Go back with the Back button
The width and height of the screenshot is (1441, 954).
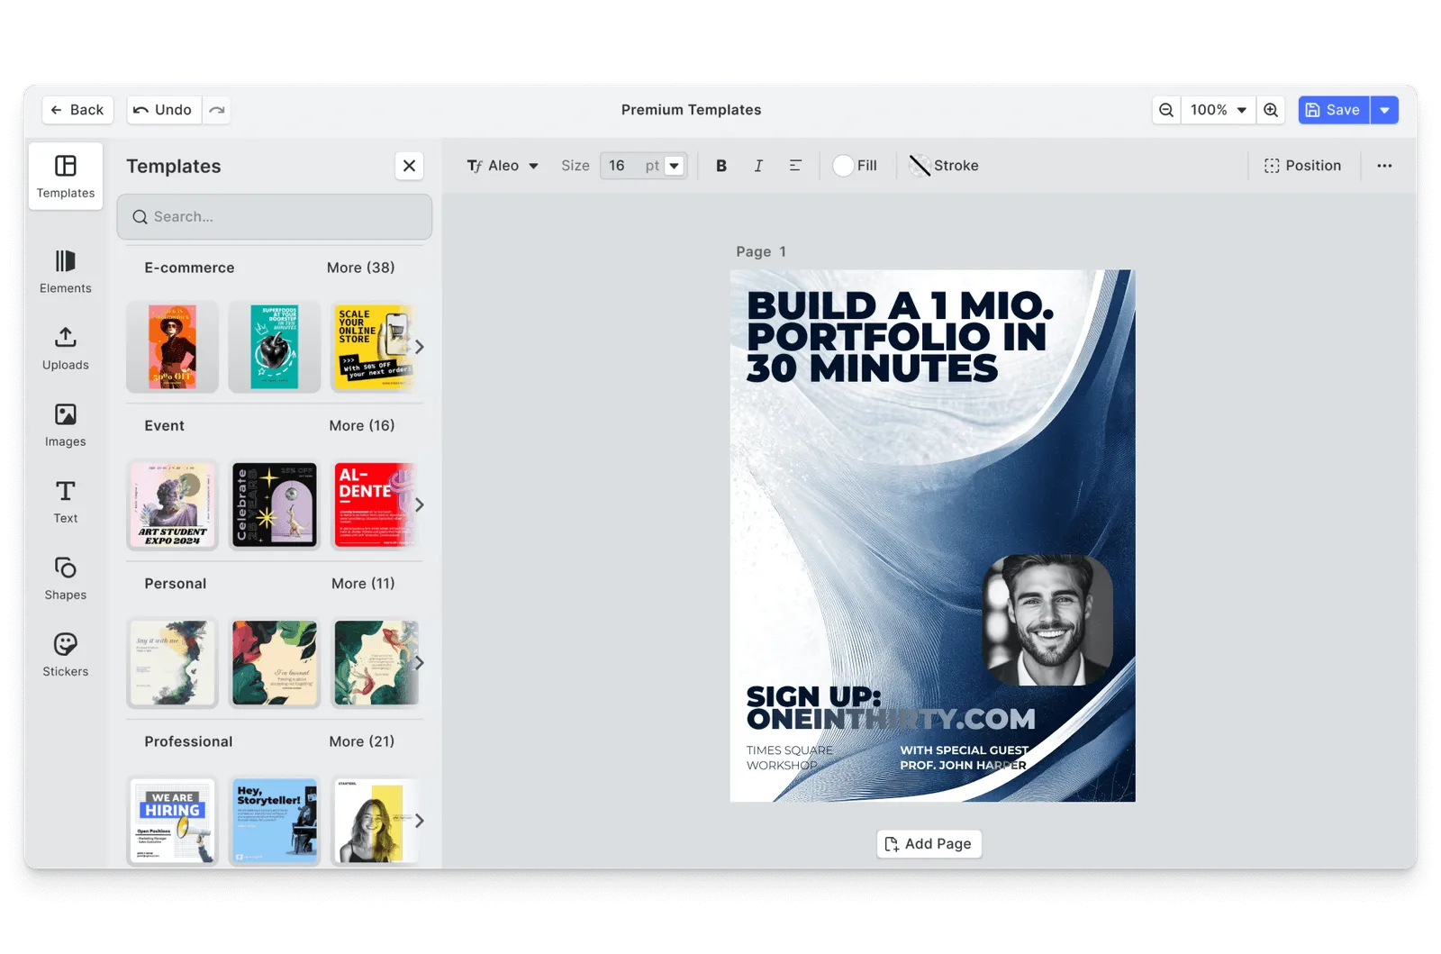pyautogui.click(x=77, y=110)
